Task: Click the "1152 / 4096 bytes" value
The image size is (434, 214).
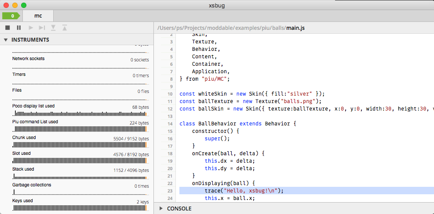Action: coord(131,170)
